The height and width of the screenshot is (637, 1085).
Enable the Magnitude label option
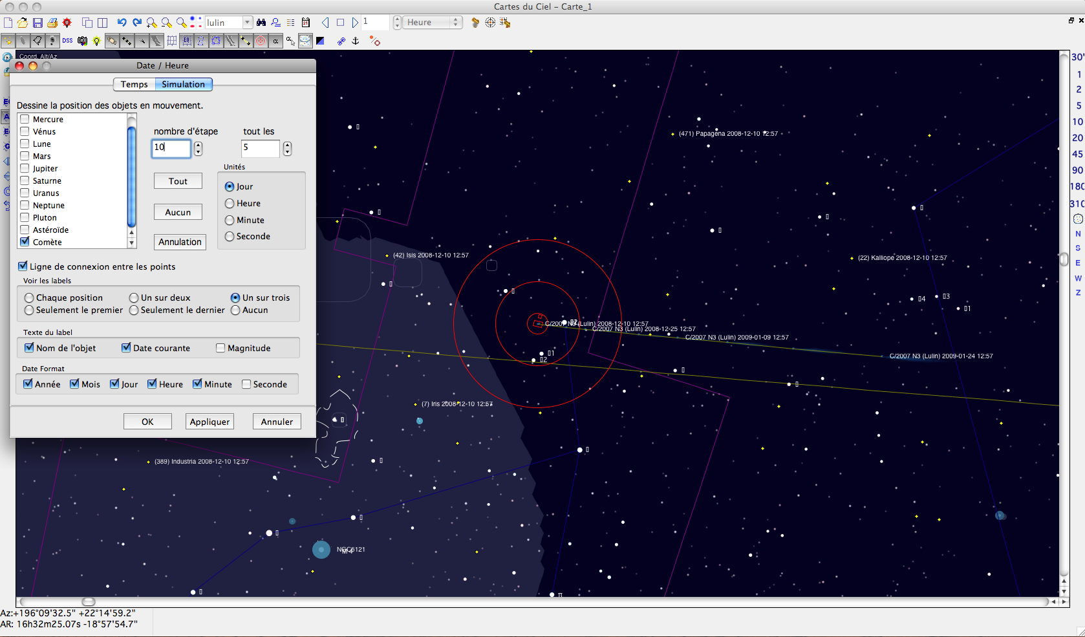(x=220, y=348)
